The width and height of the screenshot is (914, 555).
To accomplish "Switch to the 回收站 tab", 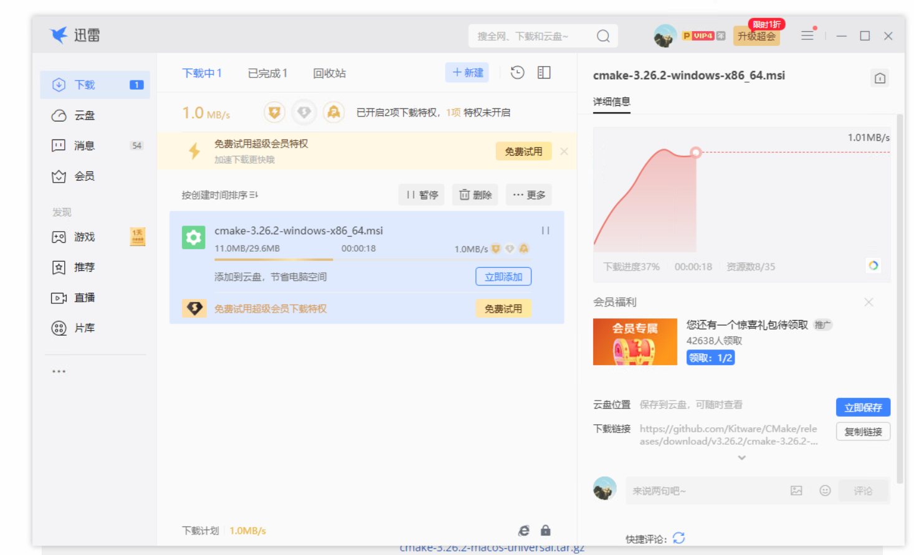I will pyautogui.click(x=330, y=73).
